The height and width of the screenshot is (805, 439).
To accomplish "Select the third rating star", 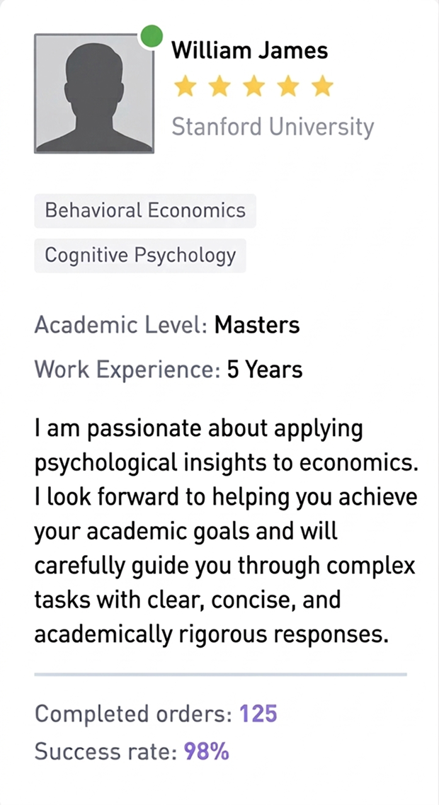I will [x=253, y=86].
